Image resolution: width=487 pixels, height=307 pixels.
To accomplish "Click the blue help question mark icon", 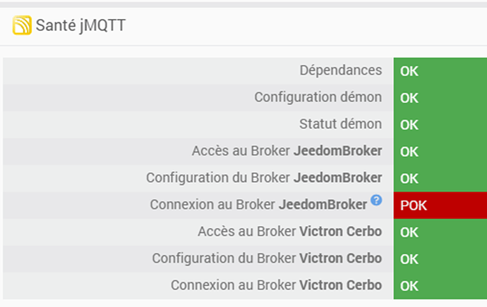I will pyautogui.click(x=376, y=201).
